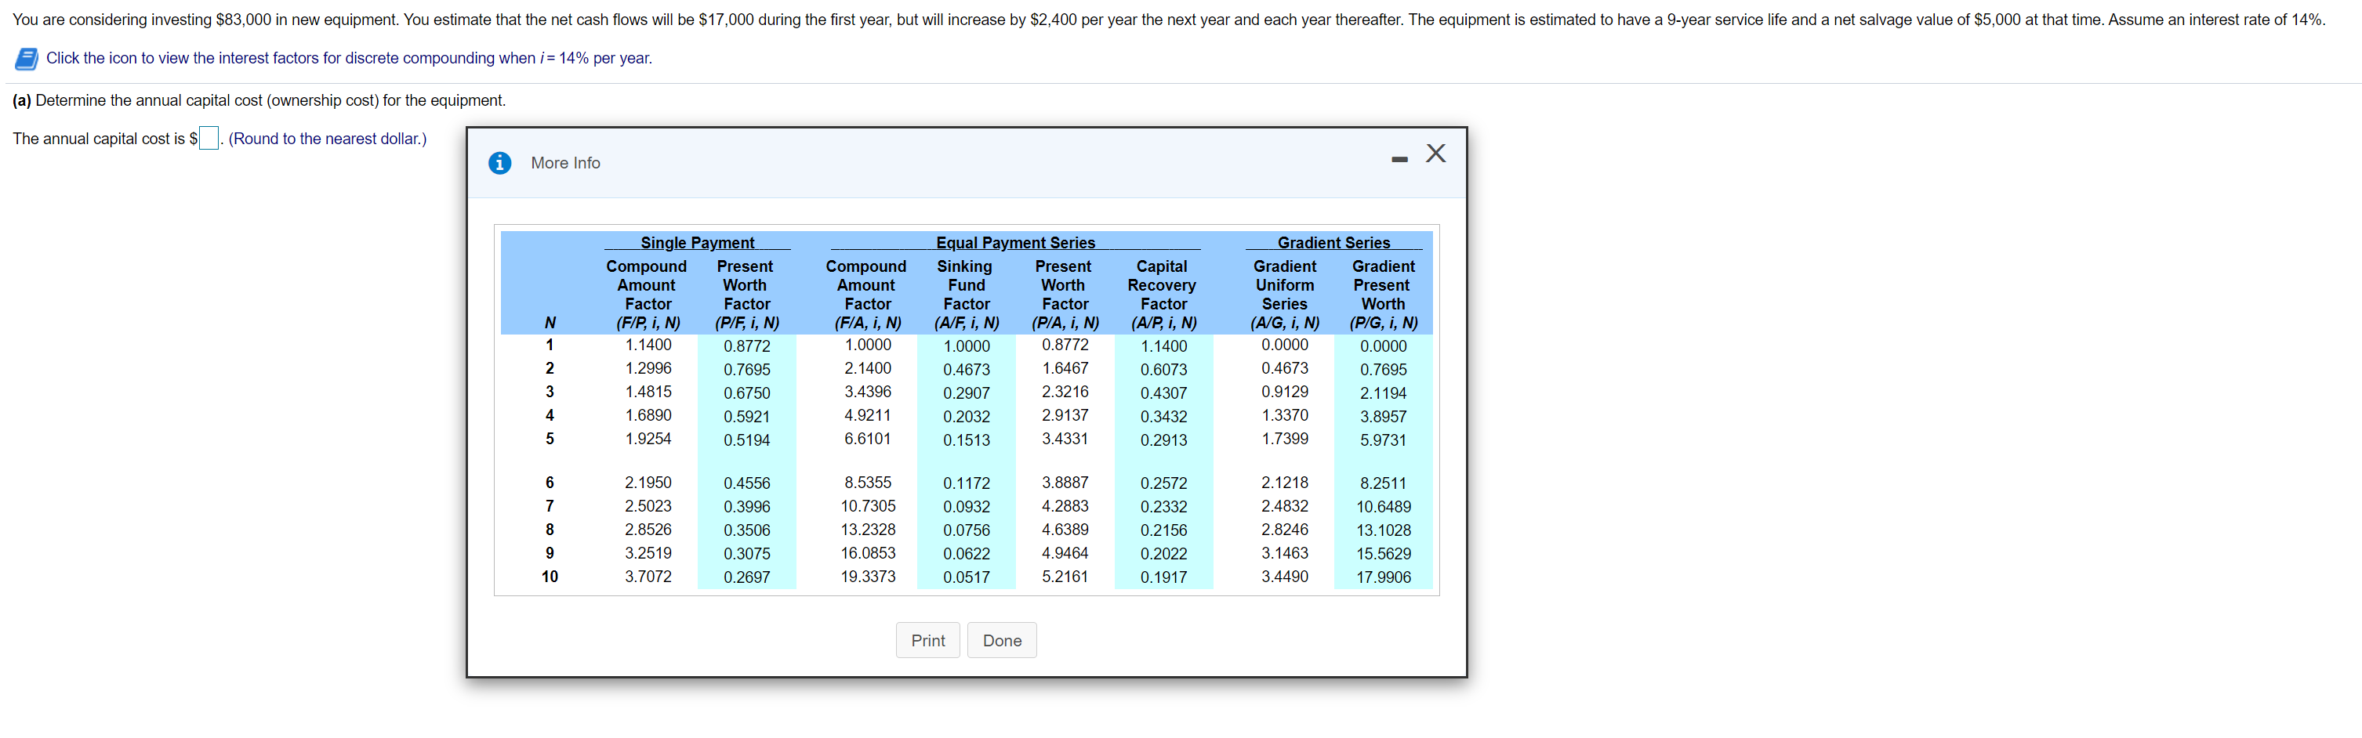
Task: Click the More Info title text
Action: coord(566,163)
